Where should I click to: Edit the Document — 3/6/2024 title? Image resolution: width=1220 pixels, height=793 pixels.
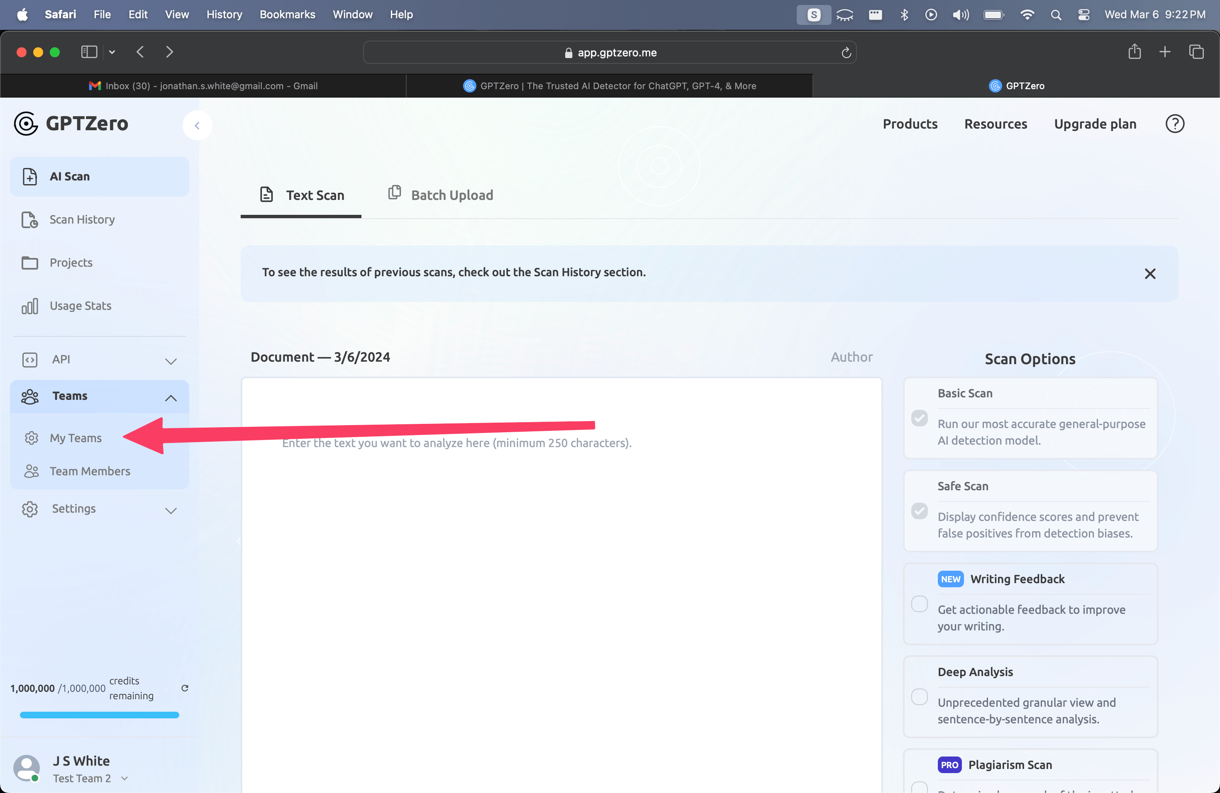pyautogui.click(x=320, y=357)
